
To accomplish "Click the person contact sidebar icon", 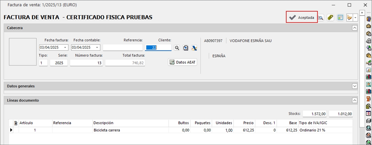I will pyautogui.click(x=368, y=84).
